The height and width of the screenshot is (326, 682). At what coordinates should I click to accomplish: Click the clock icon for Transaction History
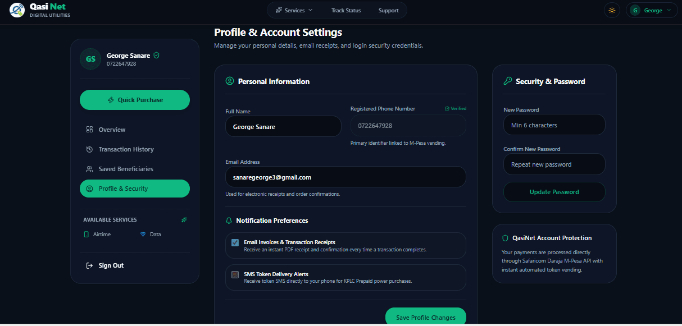pos(89,149)
